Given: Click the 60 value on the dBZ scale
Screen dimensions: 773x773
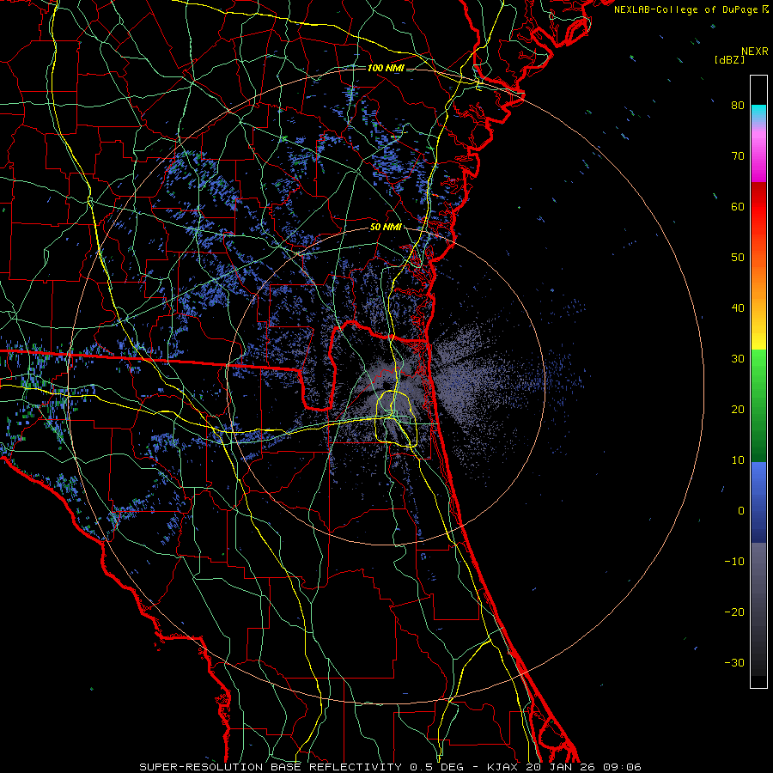Looking at the screenshot, I should 738,206.
